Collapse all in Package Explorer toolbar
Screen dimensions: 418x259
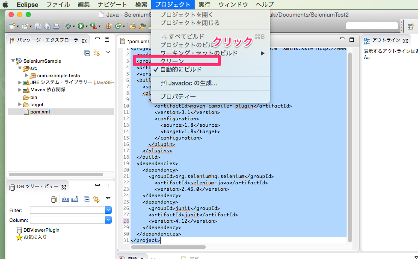(x=87, y=53)
